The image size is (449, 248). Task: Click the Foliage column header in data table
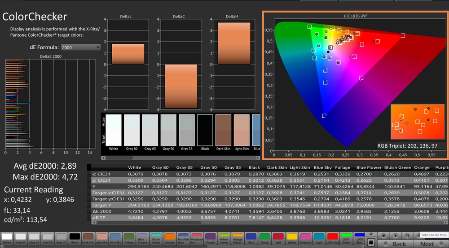(343, 167)
